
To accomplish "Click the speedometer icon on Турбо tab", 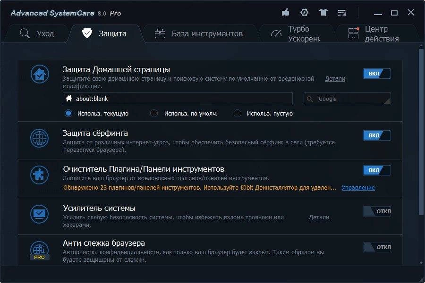I will [x=276, y=33].
